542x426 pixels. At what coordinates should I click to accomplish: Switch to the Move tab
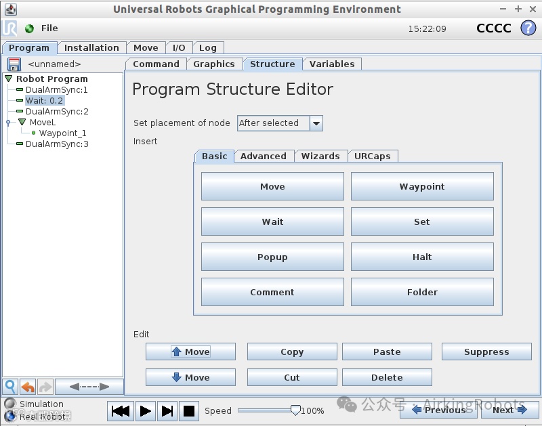click(146, 47)
